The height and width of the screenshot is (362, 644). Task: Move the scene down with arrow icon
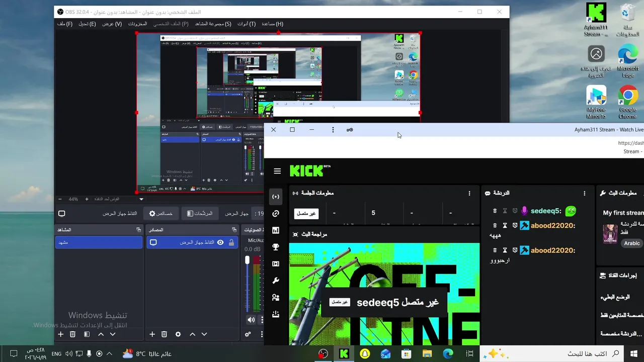pyautogui.click(x=113, y=334)
